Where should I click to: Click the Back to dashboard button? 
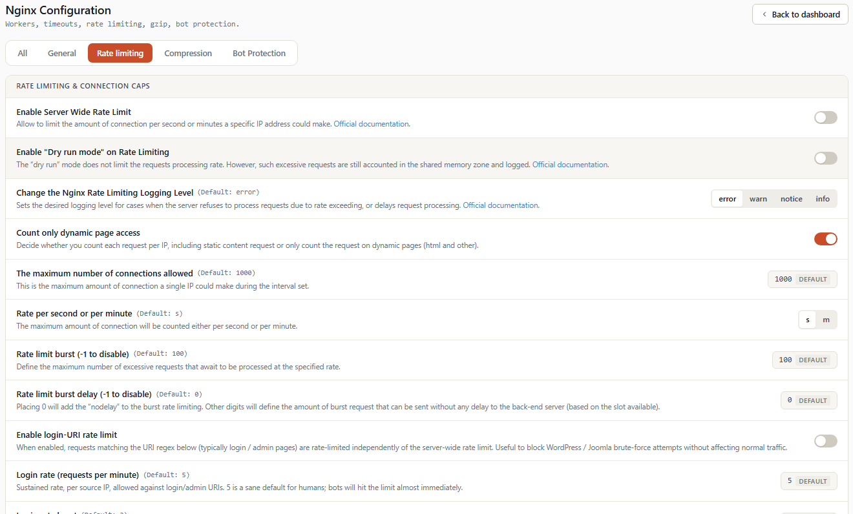coord(800,14)
